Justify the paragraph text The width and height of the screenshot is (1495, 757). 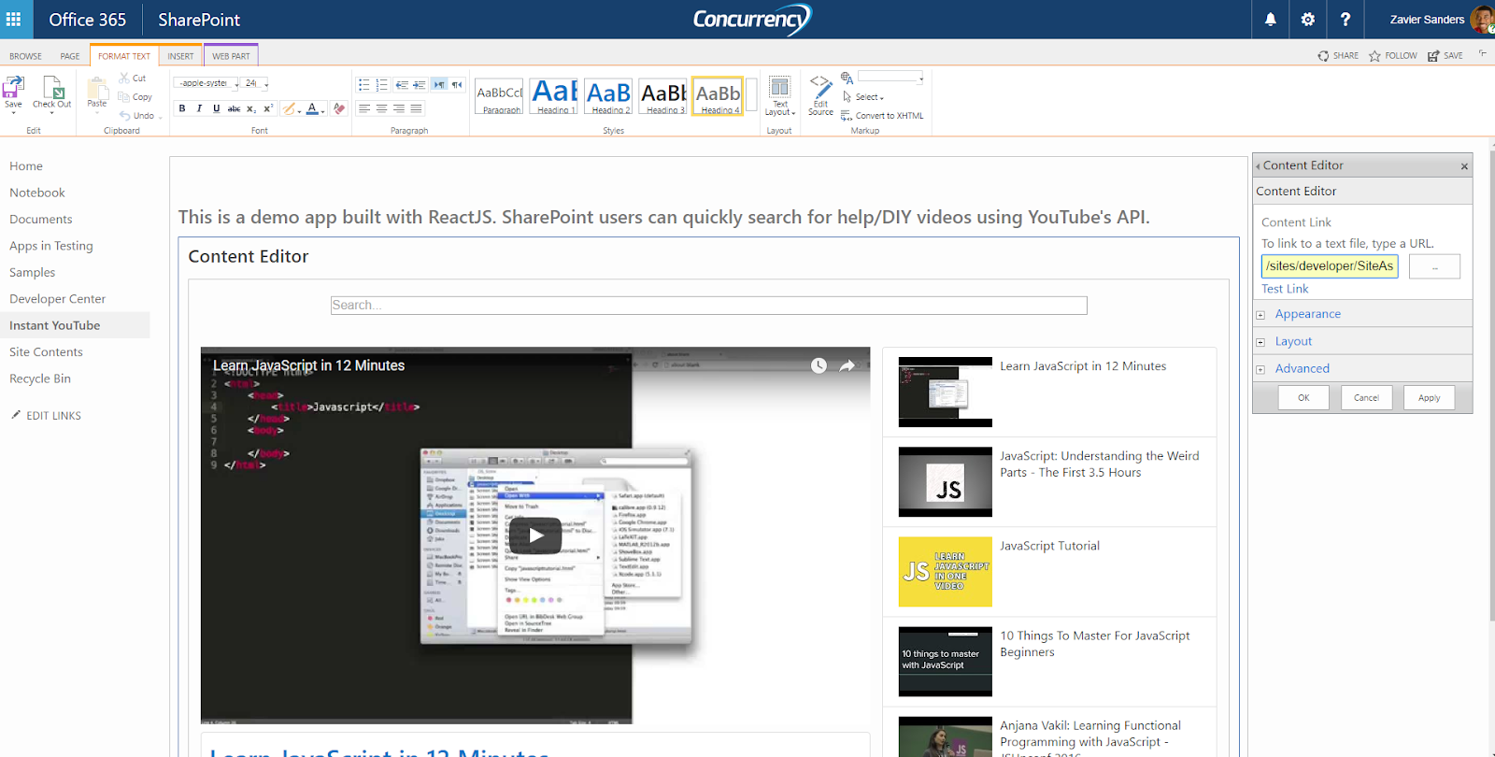point(416,108)
